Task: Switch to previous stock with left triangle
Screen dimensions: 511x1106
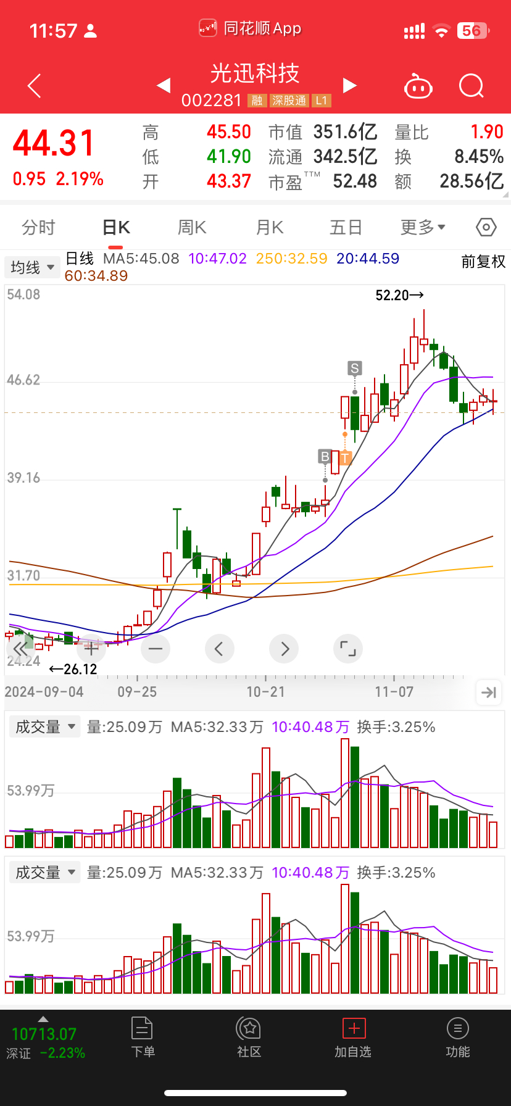Action: 164,85
